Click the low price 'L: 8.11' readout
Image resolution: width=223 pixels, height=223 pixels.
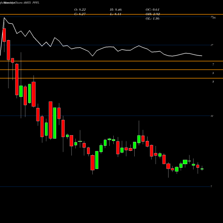pos(116,14)
